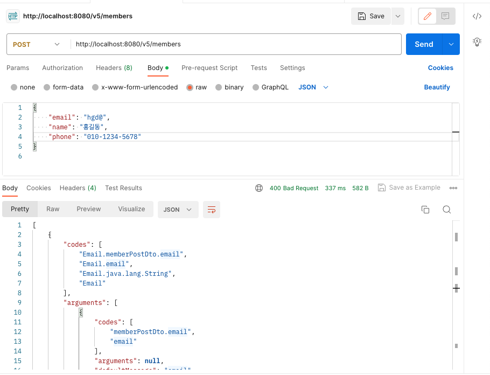This screenshot has width=490, height=375.
Task: Click the request title localhost:8080/v5/members
Action: (x=78, y=16)
